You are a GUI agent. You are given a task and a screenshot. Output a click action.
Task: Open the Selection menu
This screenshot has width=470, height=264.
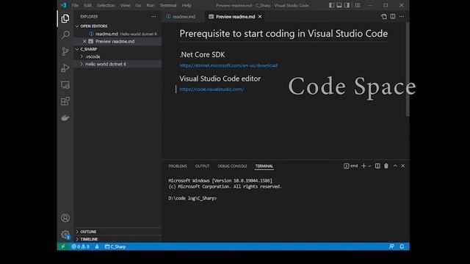click(106, 5)
